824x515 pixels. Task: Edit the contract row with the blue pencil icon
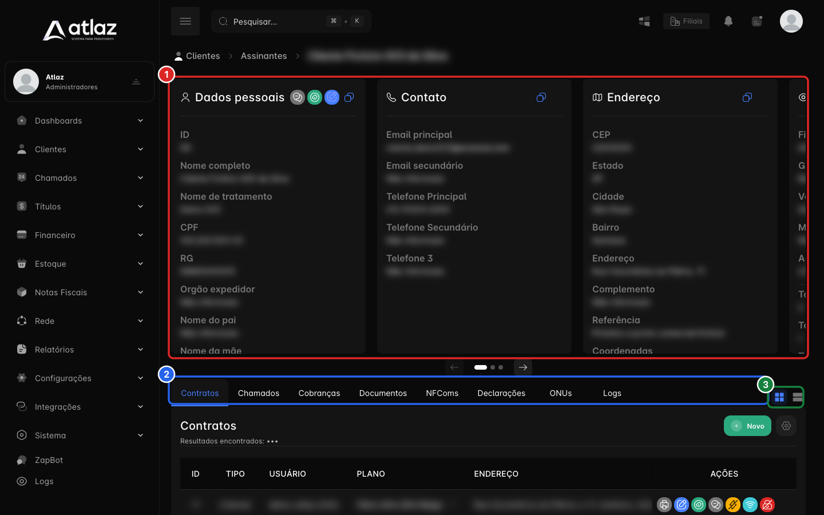click(x=682, y=505)
